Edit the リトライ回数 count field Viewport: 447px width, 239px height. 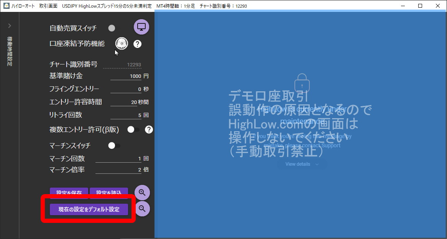126,115
